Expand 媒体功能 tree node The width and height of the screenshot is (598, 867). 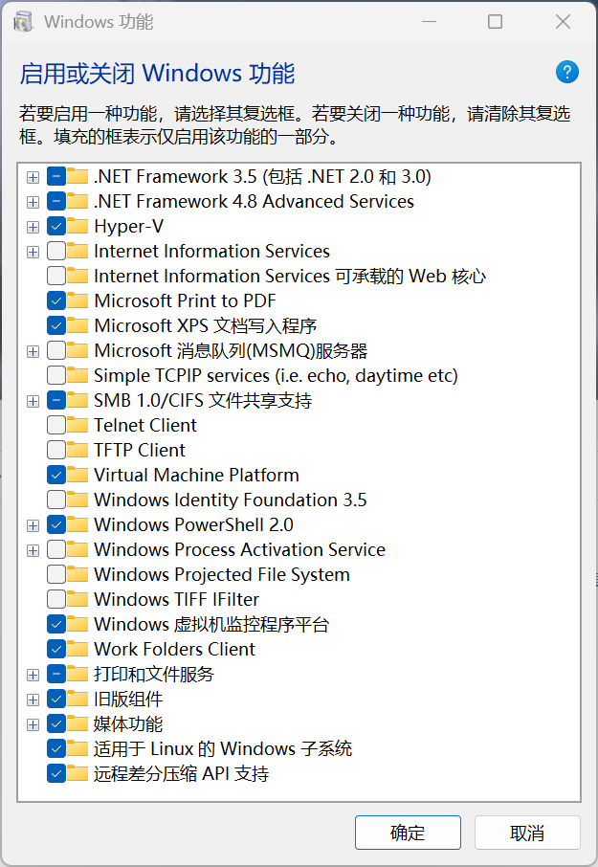(x=33, y=724)
